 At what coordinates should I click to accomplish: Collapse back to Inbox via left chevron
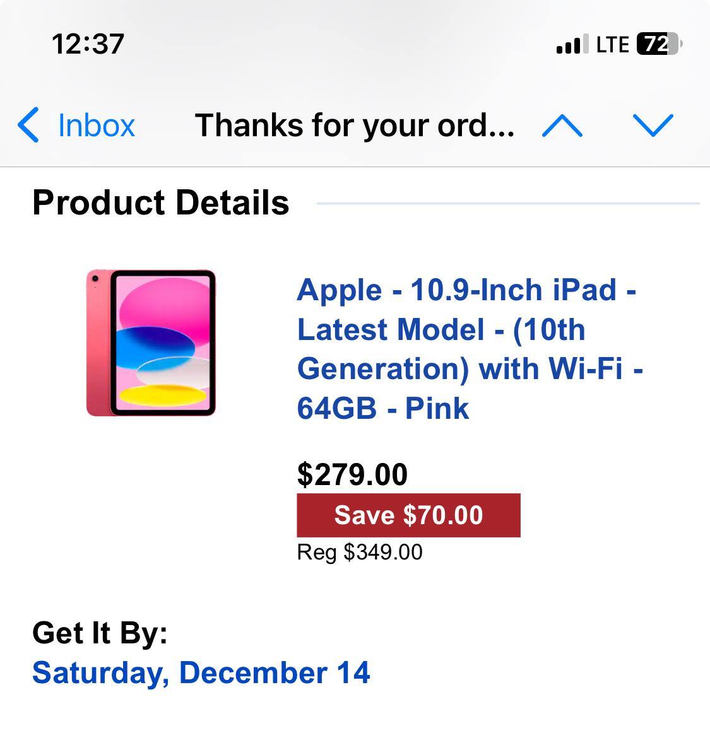tap(29, 125)
